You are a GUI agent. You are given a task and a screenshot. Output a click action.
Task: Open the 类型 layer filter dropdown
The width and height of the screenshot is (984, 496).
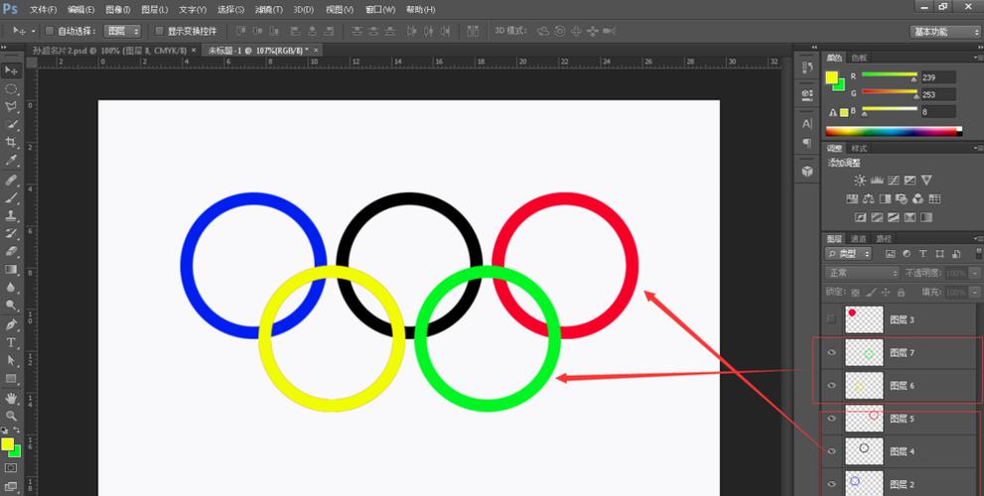coord(848,254)
